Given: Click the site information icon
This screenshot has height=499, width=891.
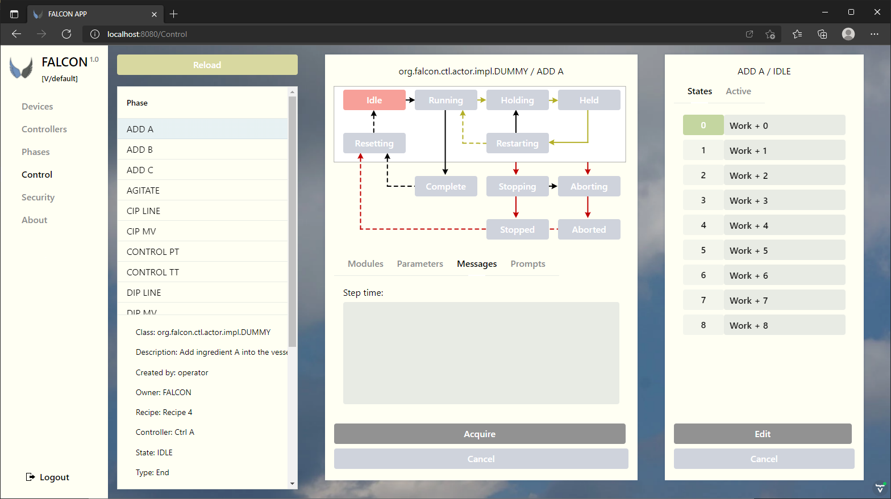Looking at the screenshot, I should 95,34.
